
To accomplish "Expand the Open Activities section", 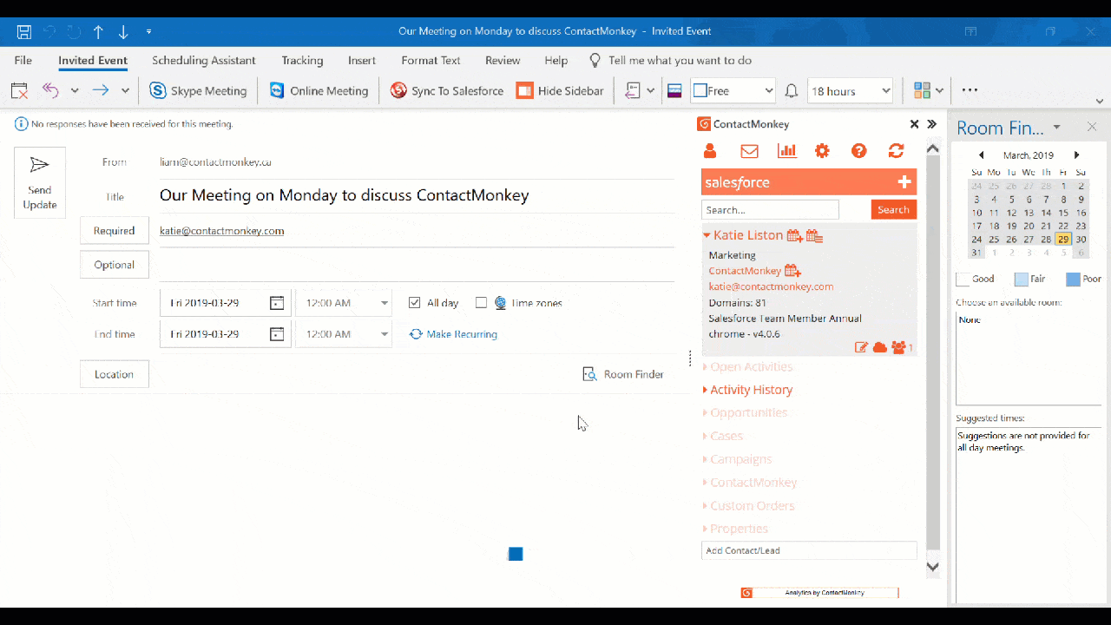I will tap(747, 366).
